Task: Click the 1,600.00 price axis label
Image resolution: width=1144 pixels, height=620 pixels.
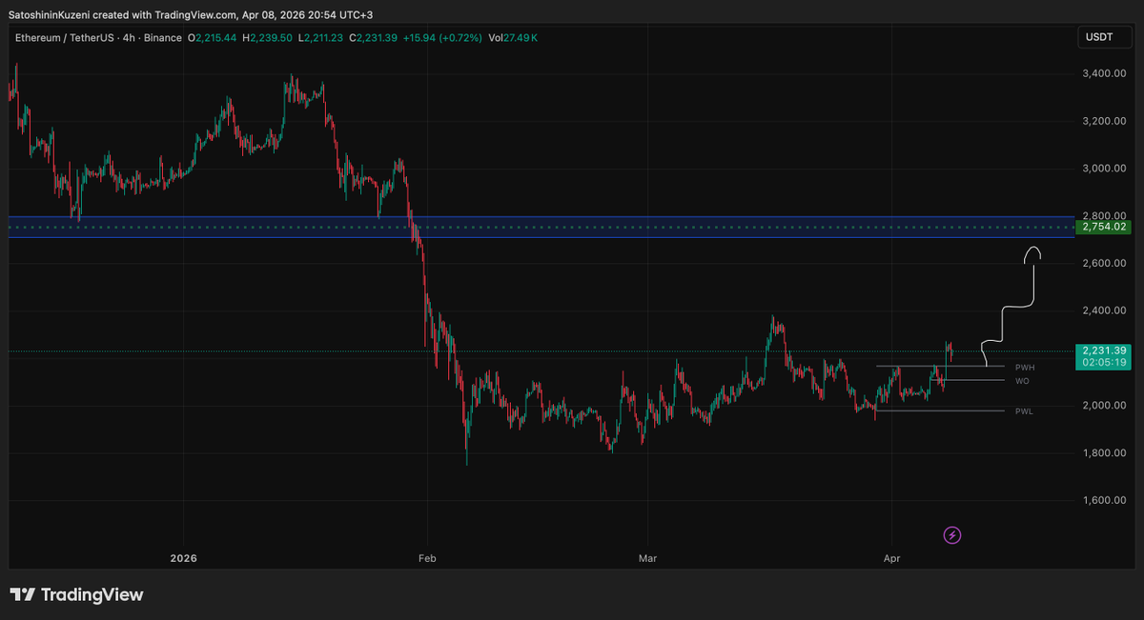Action: coord(1106,500)
